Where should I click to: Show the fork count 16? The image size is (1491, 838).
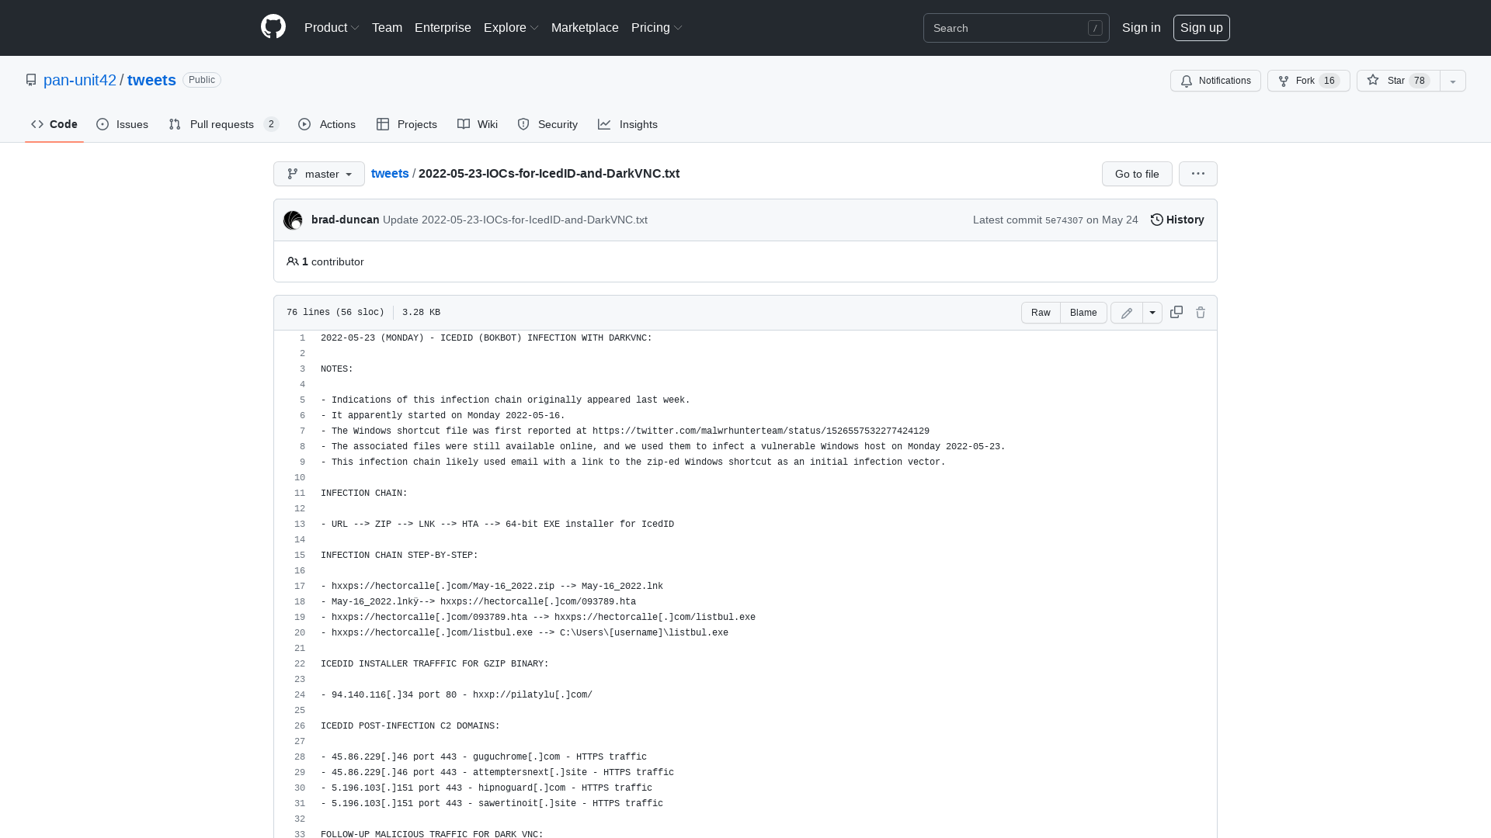pyautogui.click(x=1329, y=81)
